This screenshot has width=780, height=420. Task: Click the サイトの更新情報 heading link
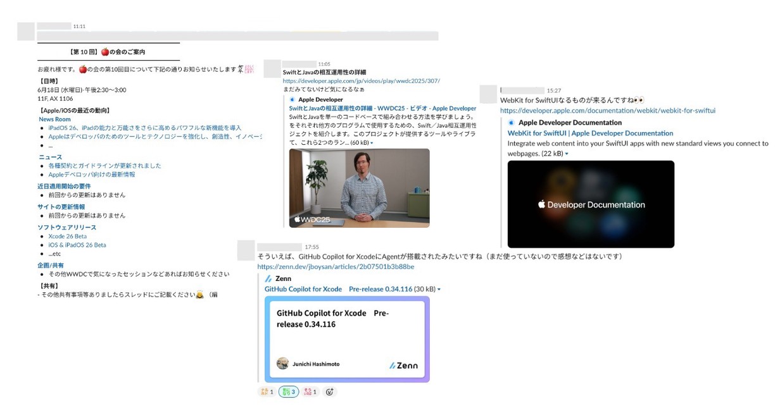click(x=61, y=207)
